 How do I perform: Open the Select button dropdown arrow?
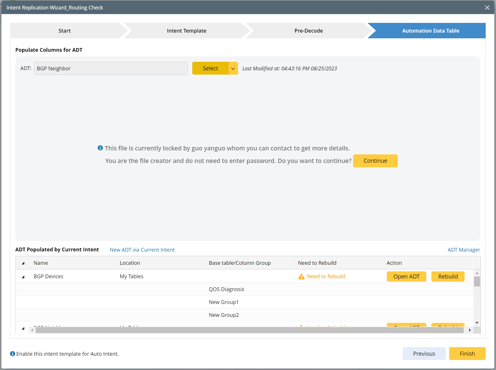pyautogui.click(x=233, y=68)
